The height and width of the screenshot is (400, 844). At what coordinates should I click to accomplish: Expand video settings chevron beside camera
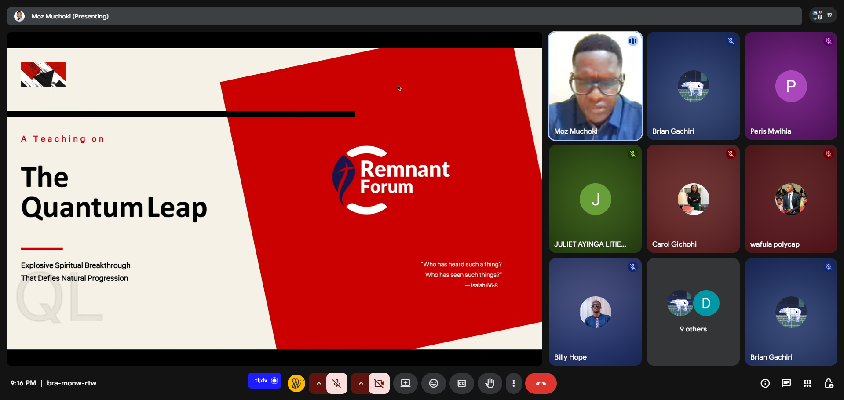(361, 383)
